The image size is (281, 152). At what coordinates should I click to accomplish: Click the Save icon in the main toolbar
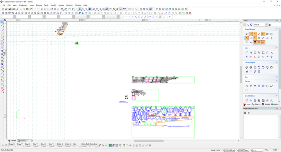click(x=10, y=9)
